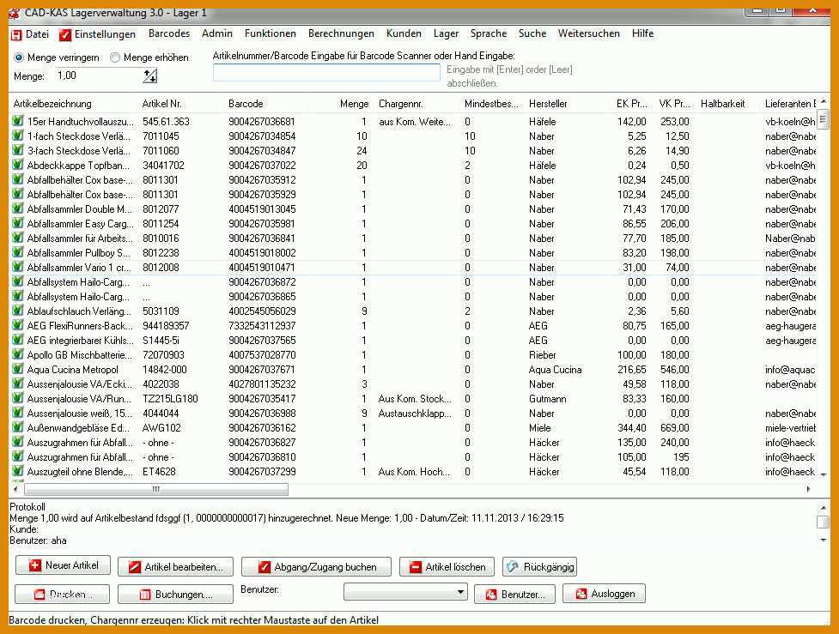Click row icon of Apollo GB Mischbatterie
Viewport: 839px width, 634px height.
coord(18,354)
